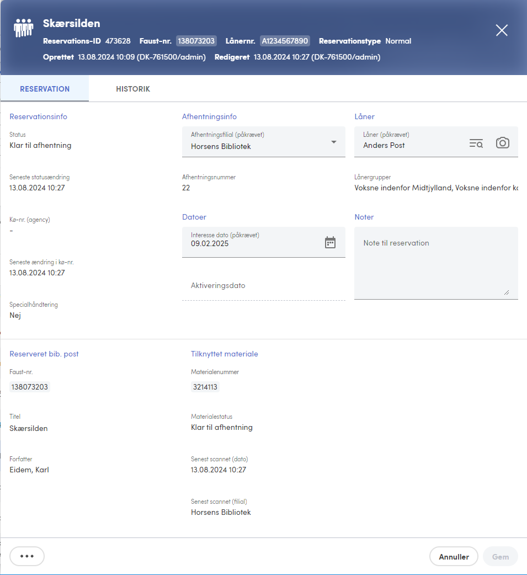This screenshot has width=527, height=575.
Task: Select the RESERVATION tab
Action: pyautogui.click(x=45, y=89)
